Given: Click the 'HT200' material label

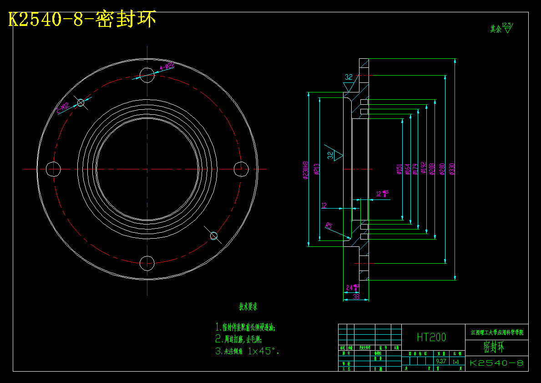Looking at the screenshot, I should click(431, 337).
